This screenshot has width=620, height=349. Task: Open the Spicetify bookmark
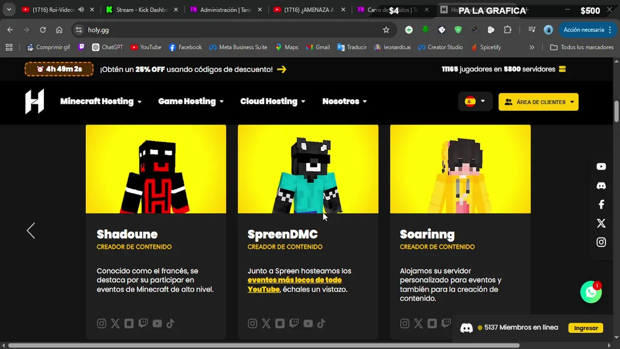(x=485, y=47)
